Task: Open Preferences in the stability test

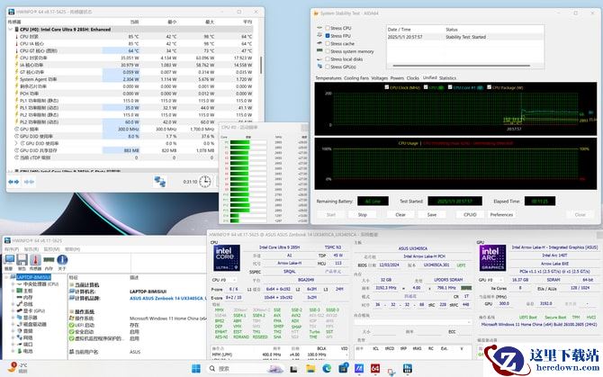Action: 501,214
